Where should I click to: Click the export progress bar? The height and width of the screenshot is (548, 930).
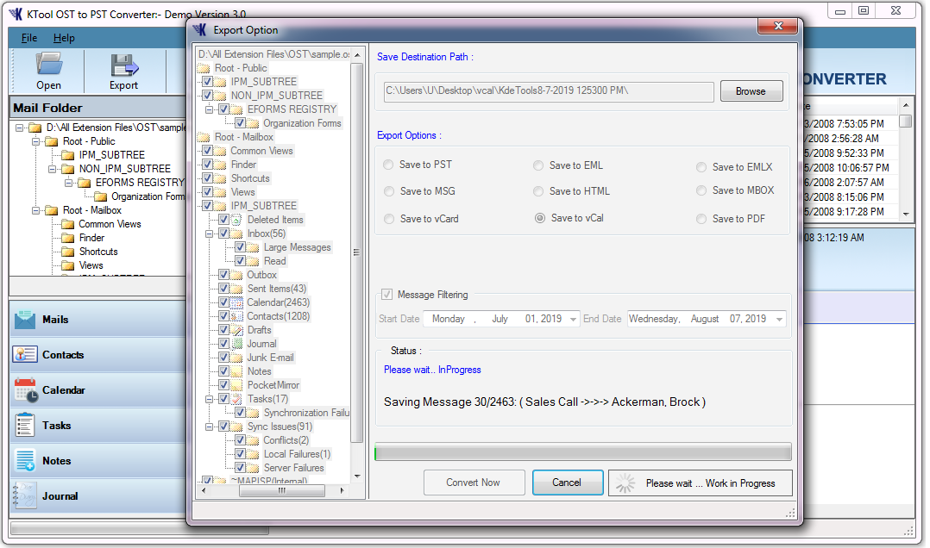pos(583,453)
